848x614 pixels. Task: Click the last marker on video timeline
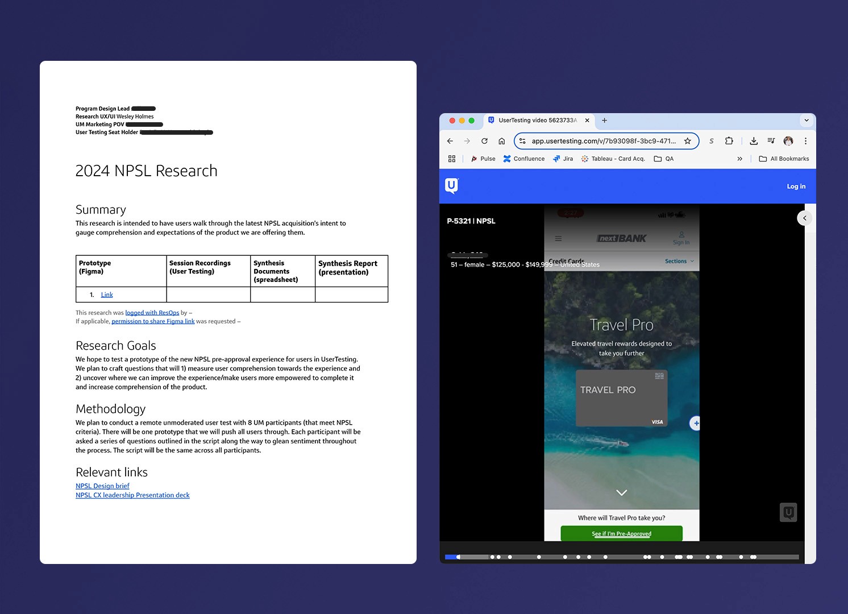click(754, 557)
